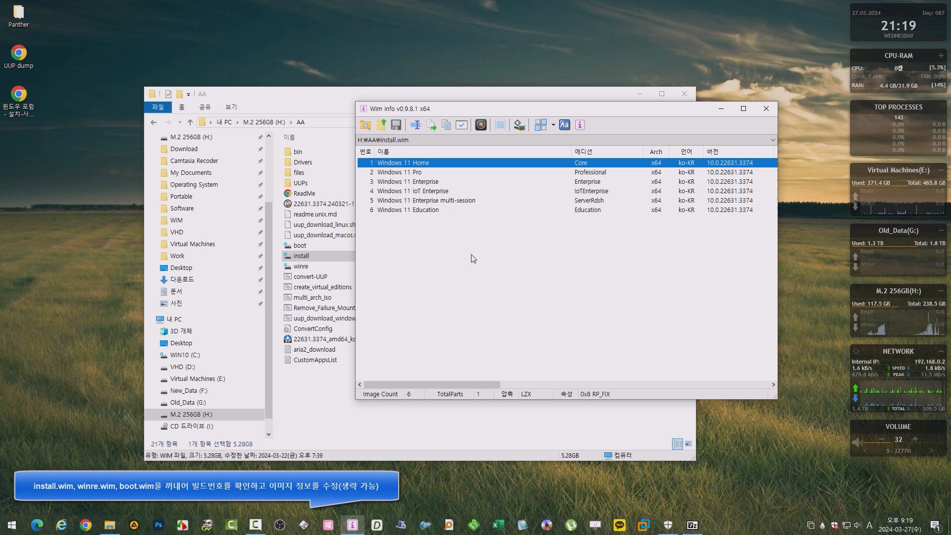
Task: Click the four-squares view layout icon
Action: [x=541, y=125]
